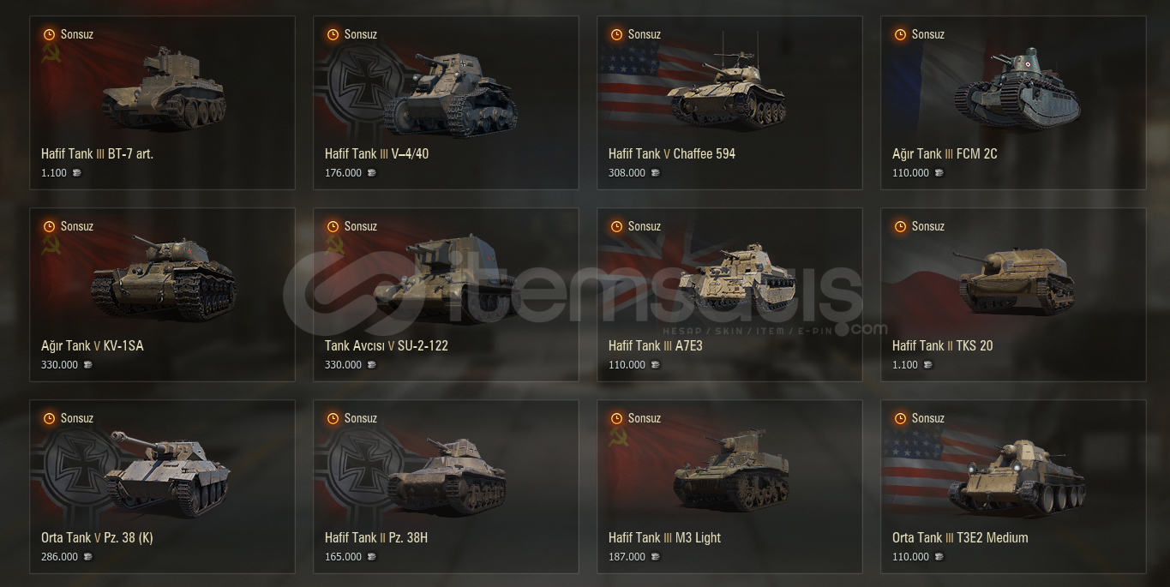This screenshot has width=1170, height=587.
Task: Click the credits icon beside KV-1SA's 330.000
Action: pyautogui.click(x=87, y=365)
